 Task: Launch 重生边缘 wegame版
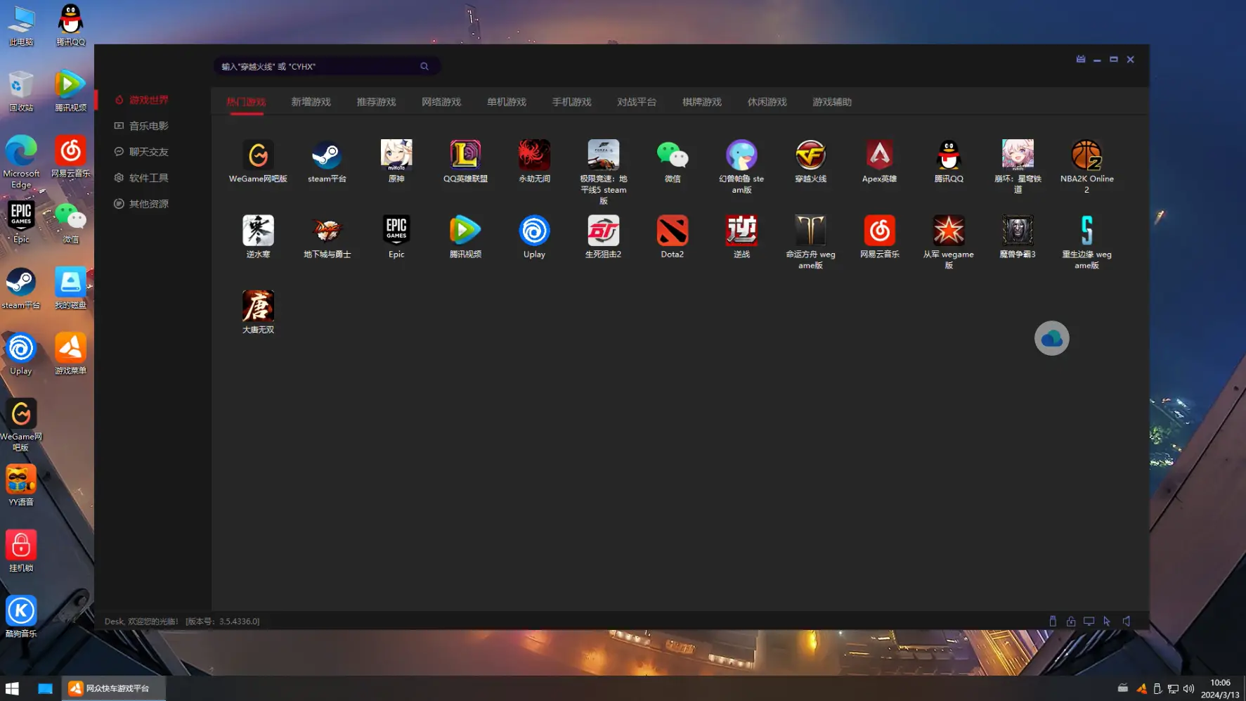[x=1086, y=243]
